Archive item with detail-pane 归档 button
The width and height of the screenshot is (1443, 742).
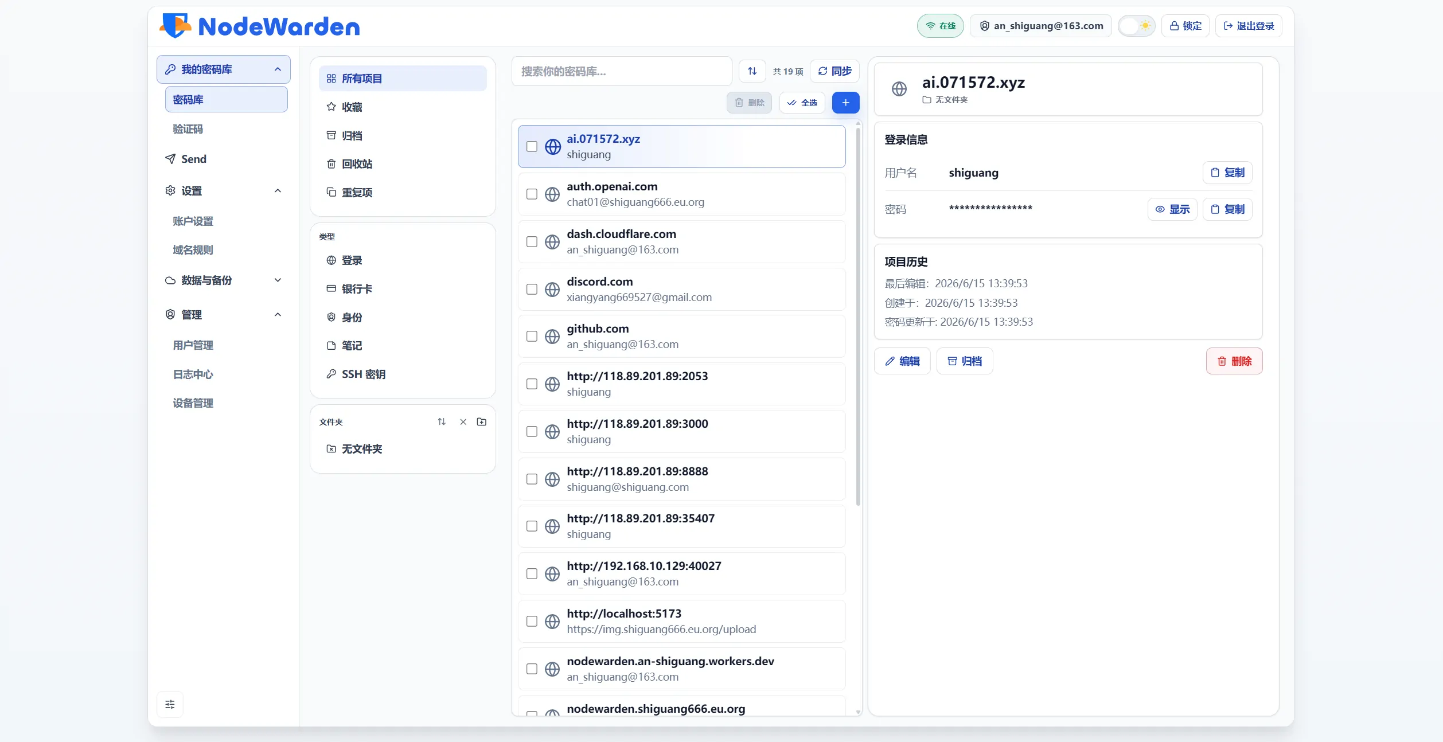click(965, 361)
